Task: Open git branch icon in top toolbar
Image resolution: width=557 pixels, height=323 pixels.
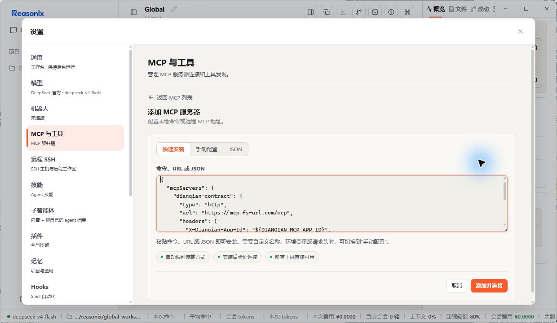Action: pyautogui.click(x=359, y=13)
